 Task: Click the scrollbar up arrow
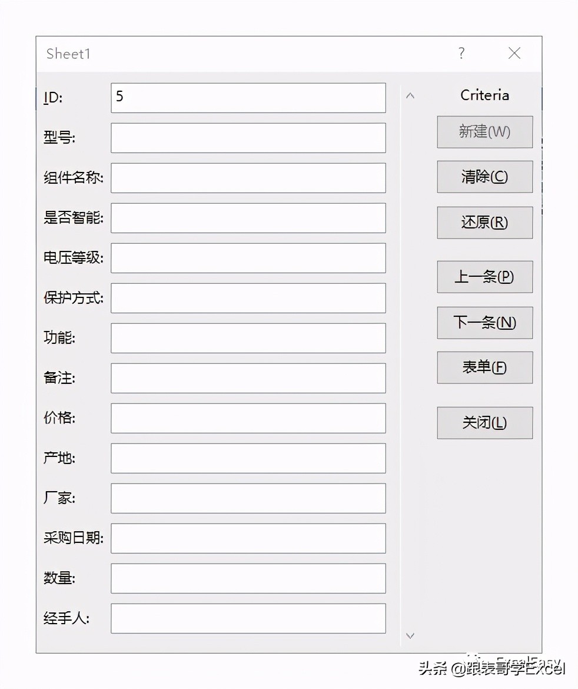tap(410, 96)
